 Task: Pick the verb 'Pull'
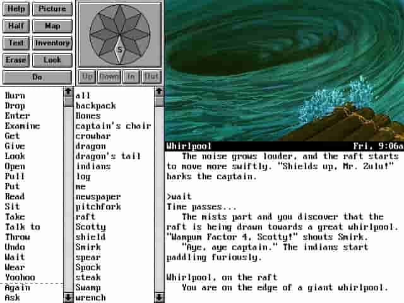click(x=15, y=176)
